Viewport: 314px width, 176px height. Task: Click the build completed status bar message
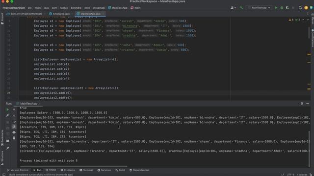pyautogui.click(x=41, y=175)
